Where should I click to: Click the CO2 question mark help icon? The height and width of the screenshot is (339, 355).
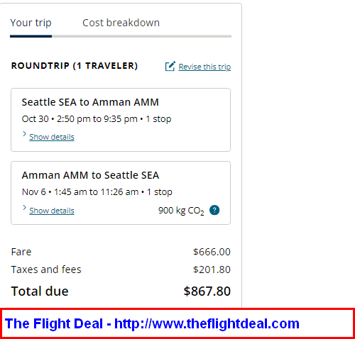pos(214,210)
